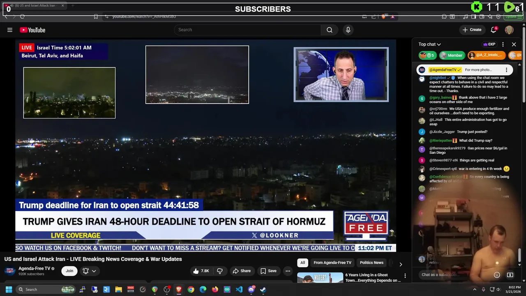Open Brave Leo AI sparkle icon
The height and width of the screenshot is (296, 526).
click(x=490, y=16)
